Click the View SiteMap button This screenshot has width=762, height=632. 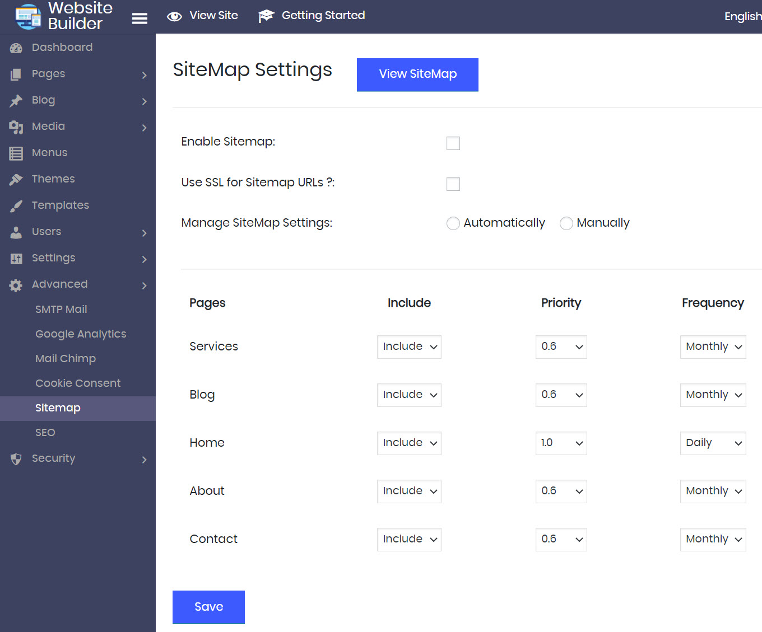click(417, 74)
